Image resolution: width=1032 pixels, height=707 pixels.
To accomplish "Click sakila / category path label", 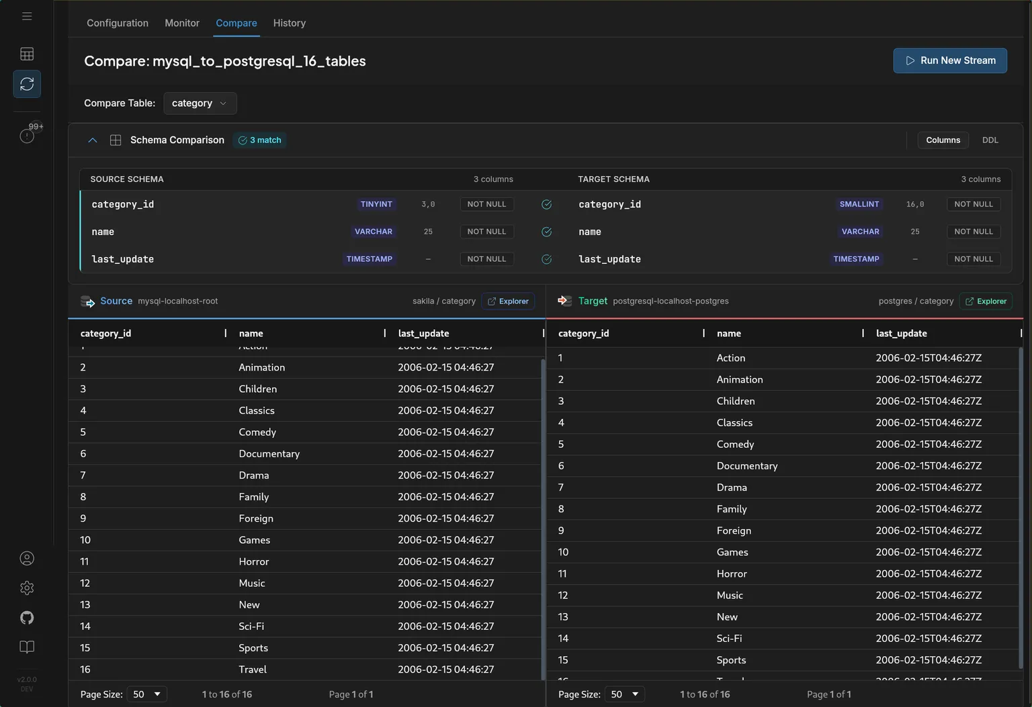I will coord(444,301).
